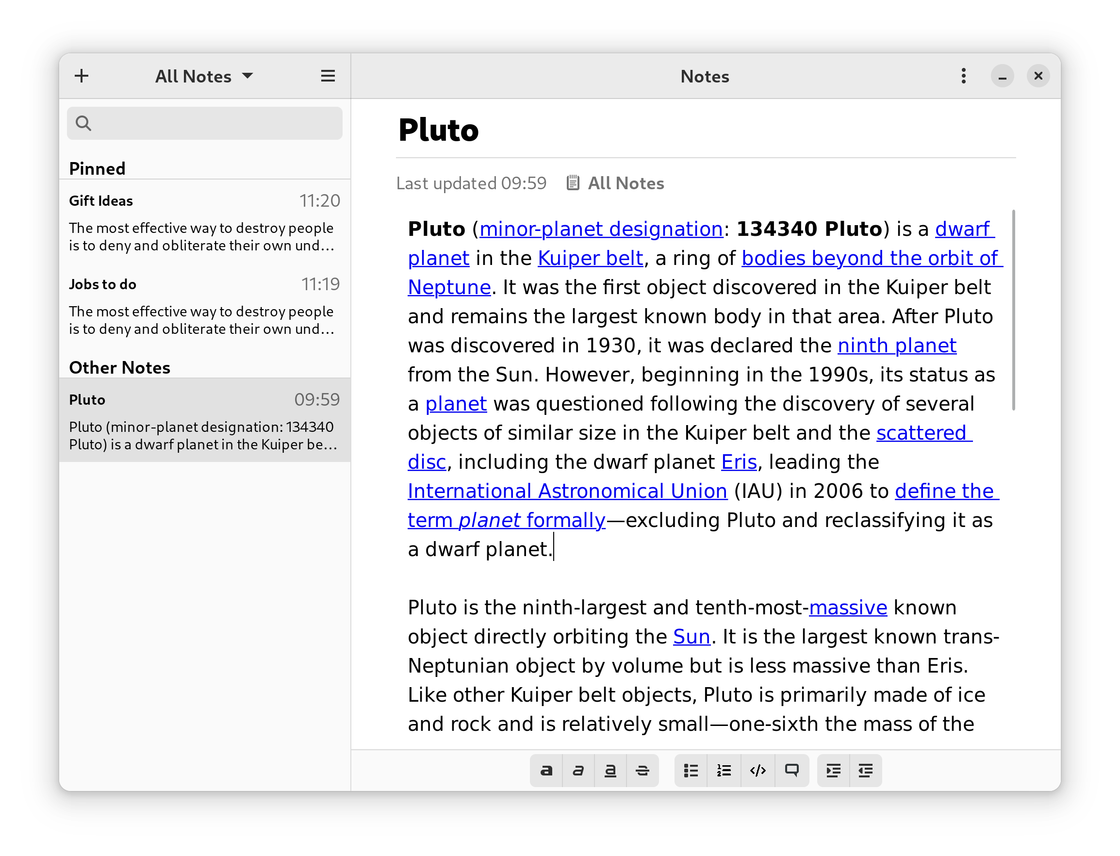
Task: Insert a bulleted list
Action: pyautogui.click(x=691, y=771)
